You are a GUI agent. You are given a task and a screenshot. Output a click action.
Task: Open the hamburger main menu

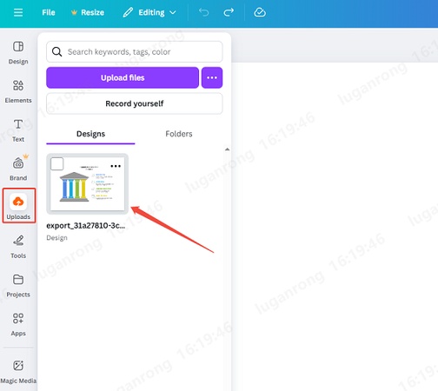pos(18,12)
